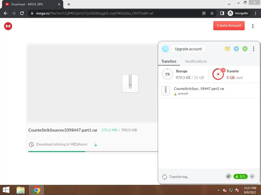261x195 pixels.
Task: Open the MEGA page kebab menu
Action: (x=253, y=26)
